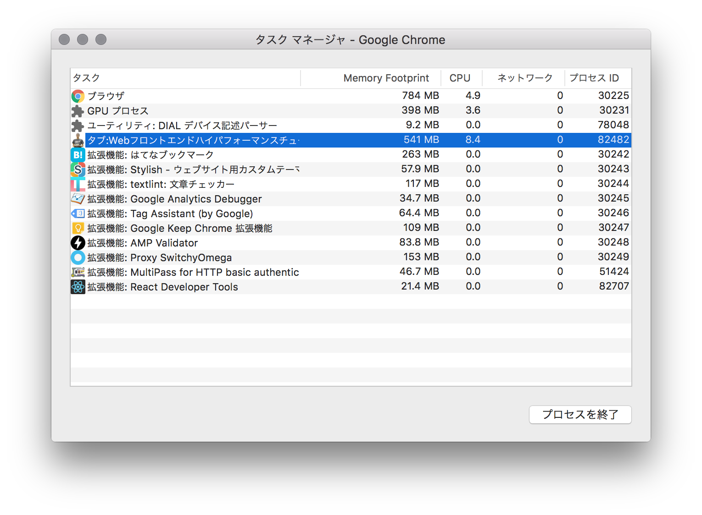
Task: Sort by Memory Footprint column header
Action: pyautogui.click(x=371, y=78)
